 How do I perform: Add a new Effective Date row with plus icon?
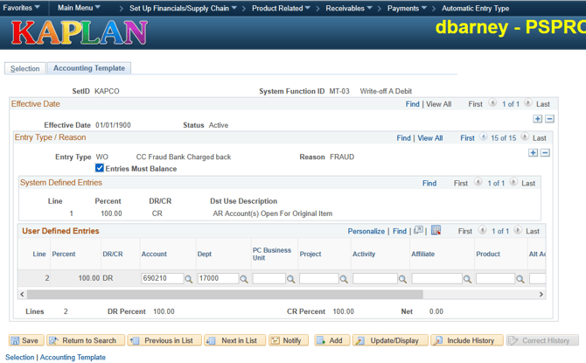pos(537,119)
